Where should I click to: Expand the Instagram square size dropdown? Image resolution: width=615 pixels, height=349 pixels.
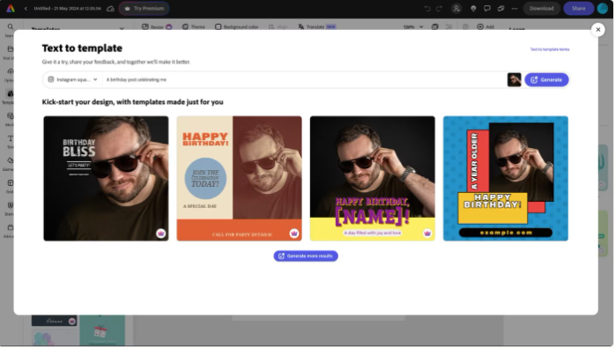pos(72,79)
